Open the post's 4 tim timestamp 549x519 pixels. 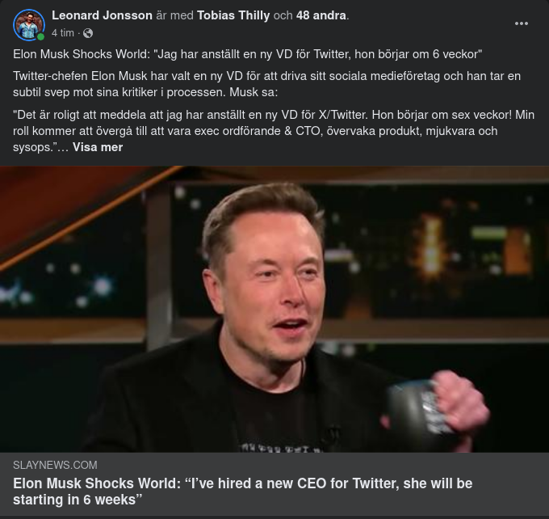[x=62, y=33]
